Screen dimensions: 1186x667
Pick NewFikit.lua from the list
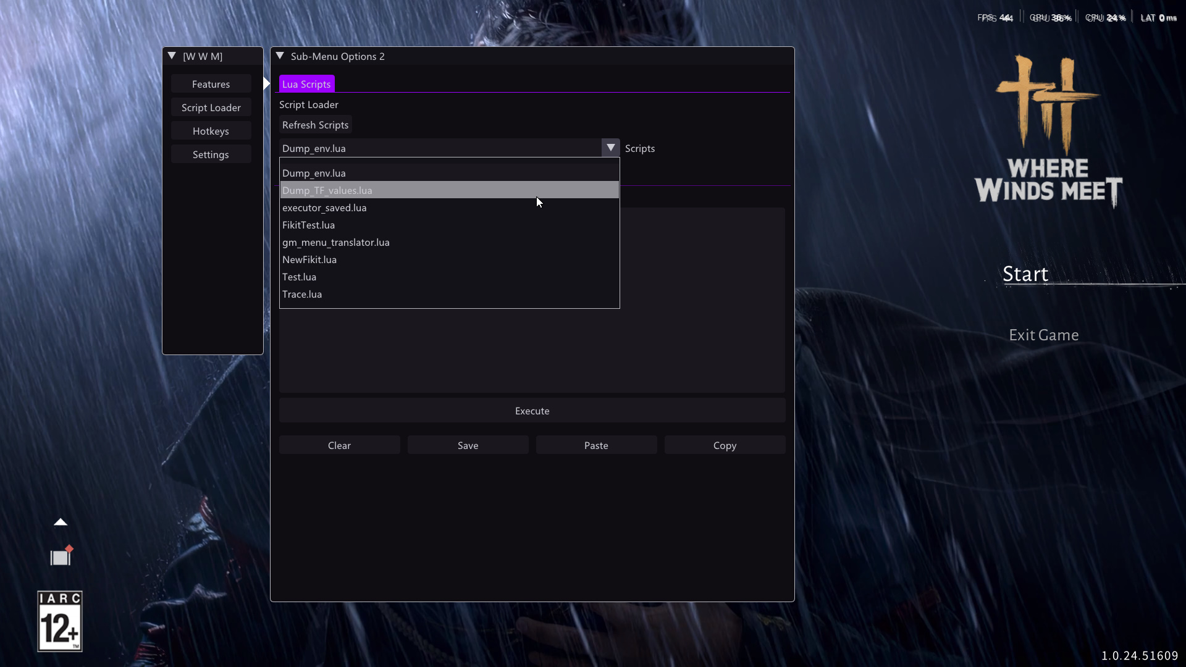tap(449, 259)
